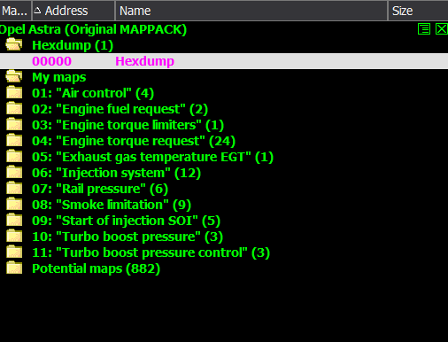
Task: Sort by the Address column header
Action: 73,11
